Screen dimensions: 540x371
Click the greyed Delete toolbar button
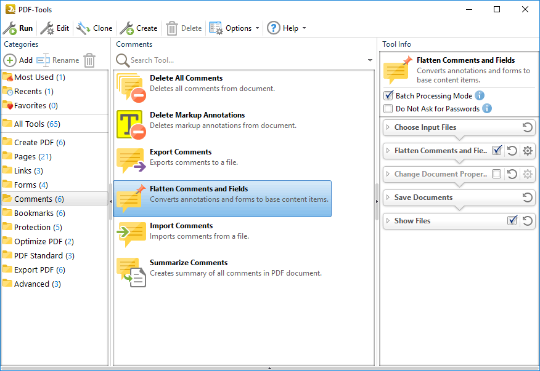coord(184,28)
